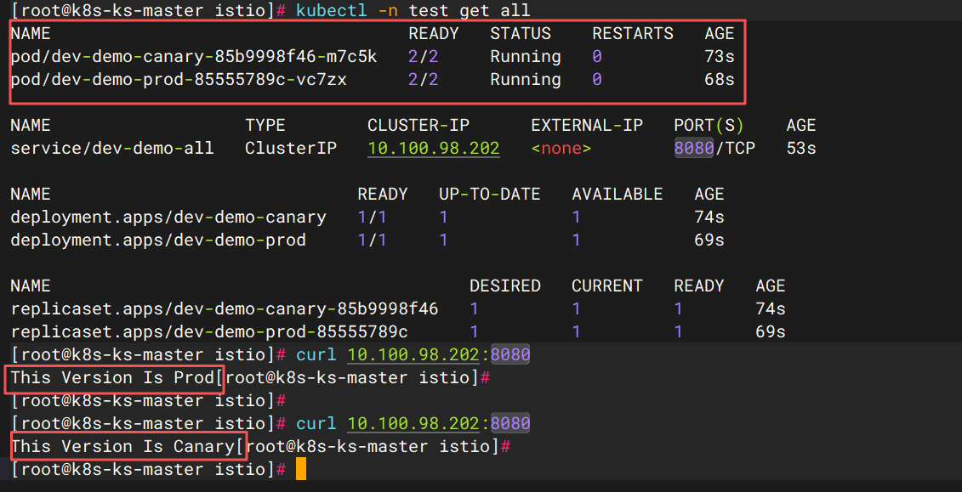Click the orange cursor block at the last prompt
Screen dimensions: 962x492
tap(301, 469)
